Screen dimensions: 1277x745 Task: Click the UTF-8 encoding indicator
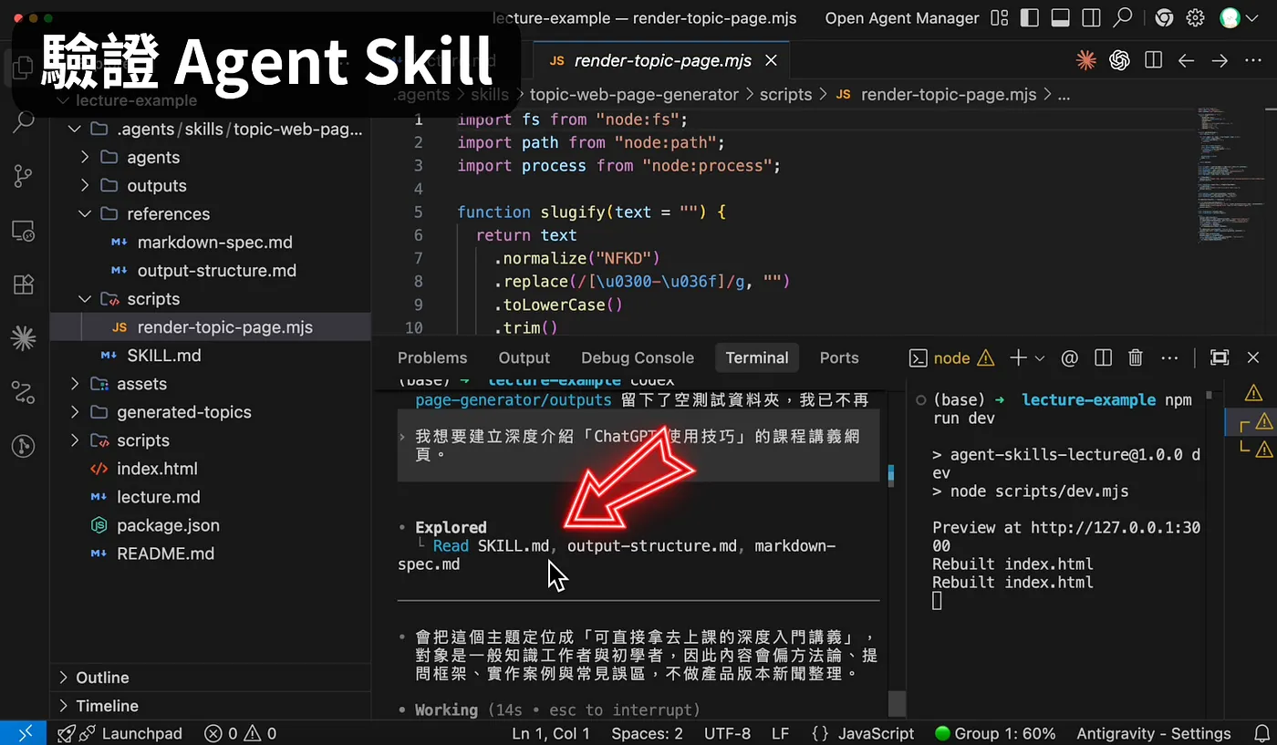tap(728, 733)
